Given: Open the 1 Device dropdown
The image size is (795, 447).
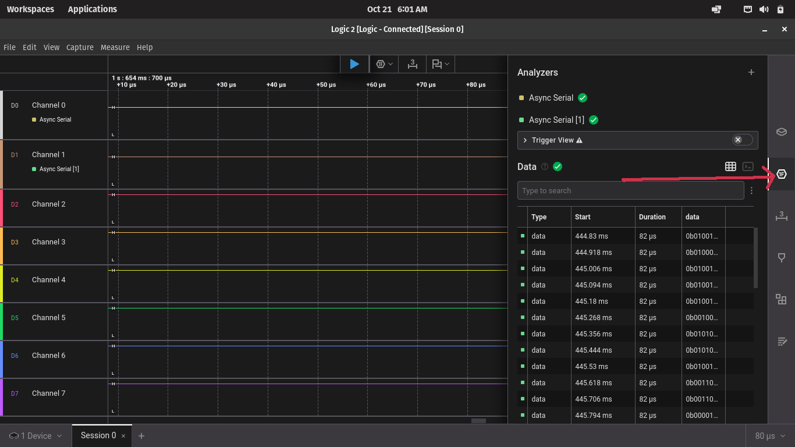Looking at the screenshot, I should click(36, 436).
